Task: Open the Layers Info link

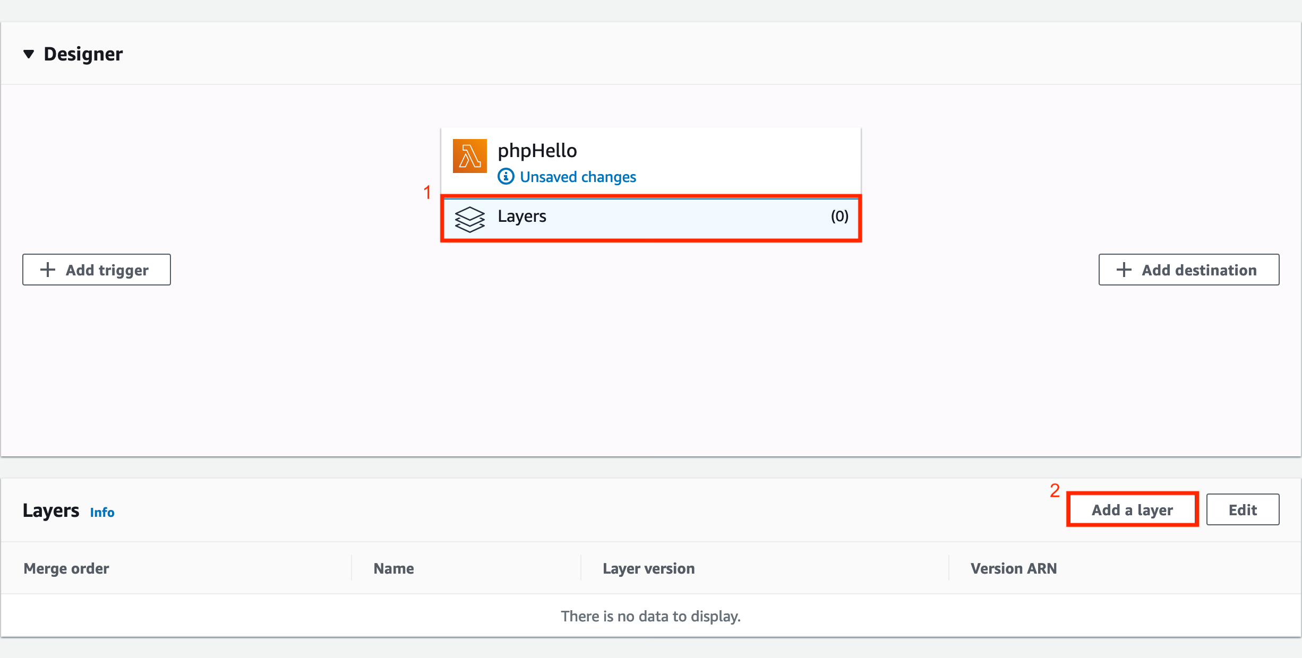Action: tap(102, 512)
